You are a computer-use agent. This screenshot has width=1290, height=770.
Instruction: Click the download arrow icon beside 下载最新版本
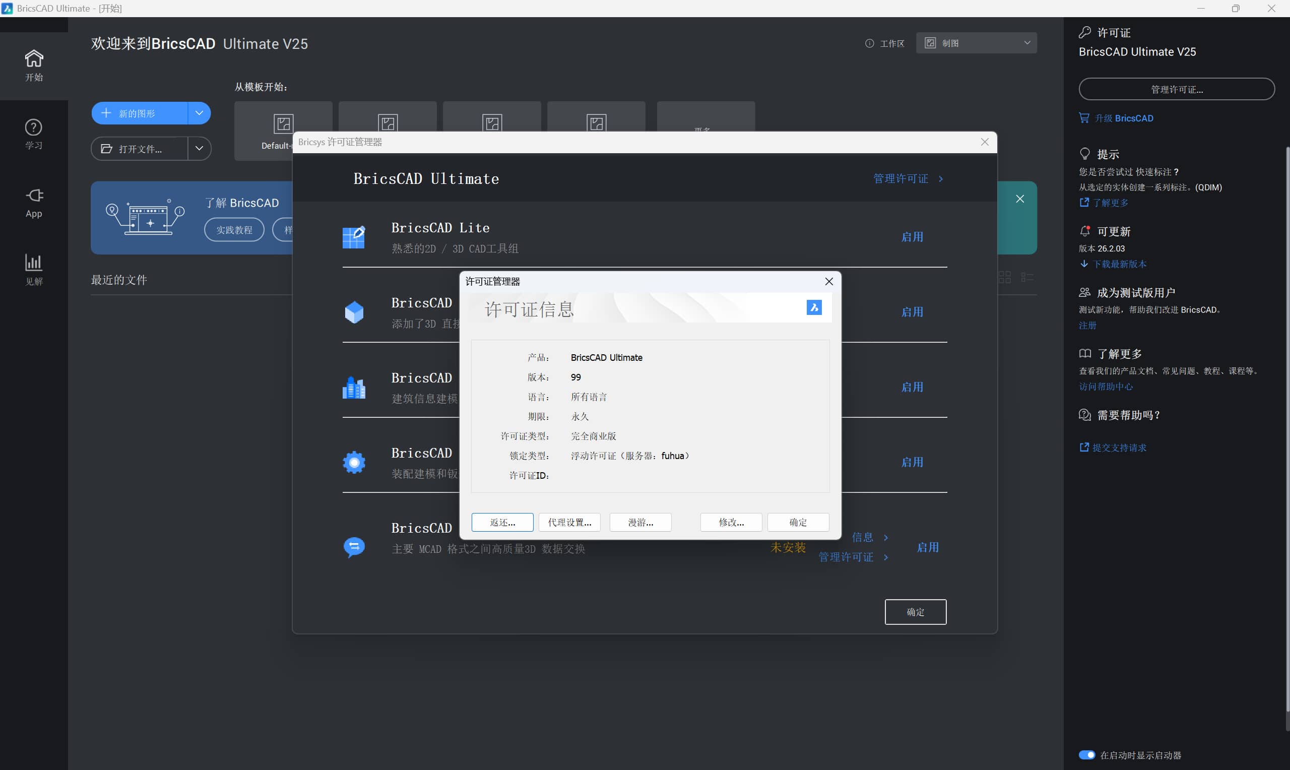[x=1084, y=264]
